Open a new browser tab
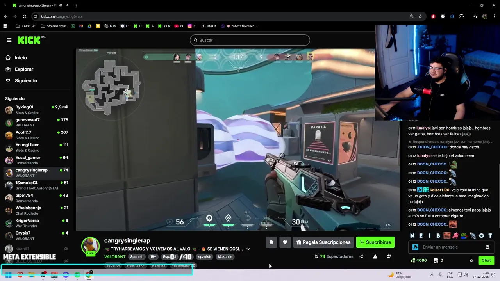 pyautogui.click(x=76, y=5)
